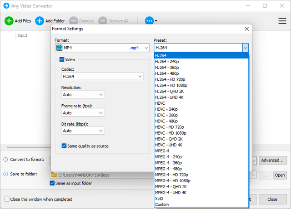Click the Convert to format expand arrow icon
Image resolution: width=291 pixels, height=209 pixels.
point(5,160)
